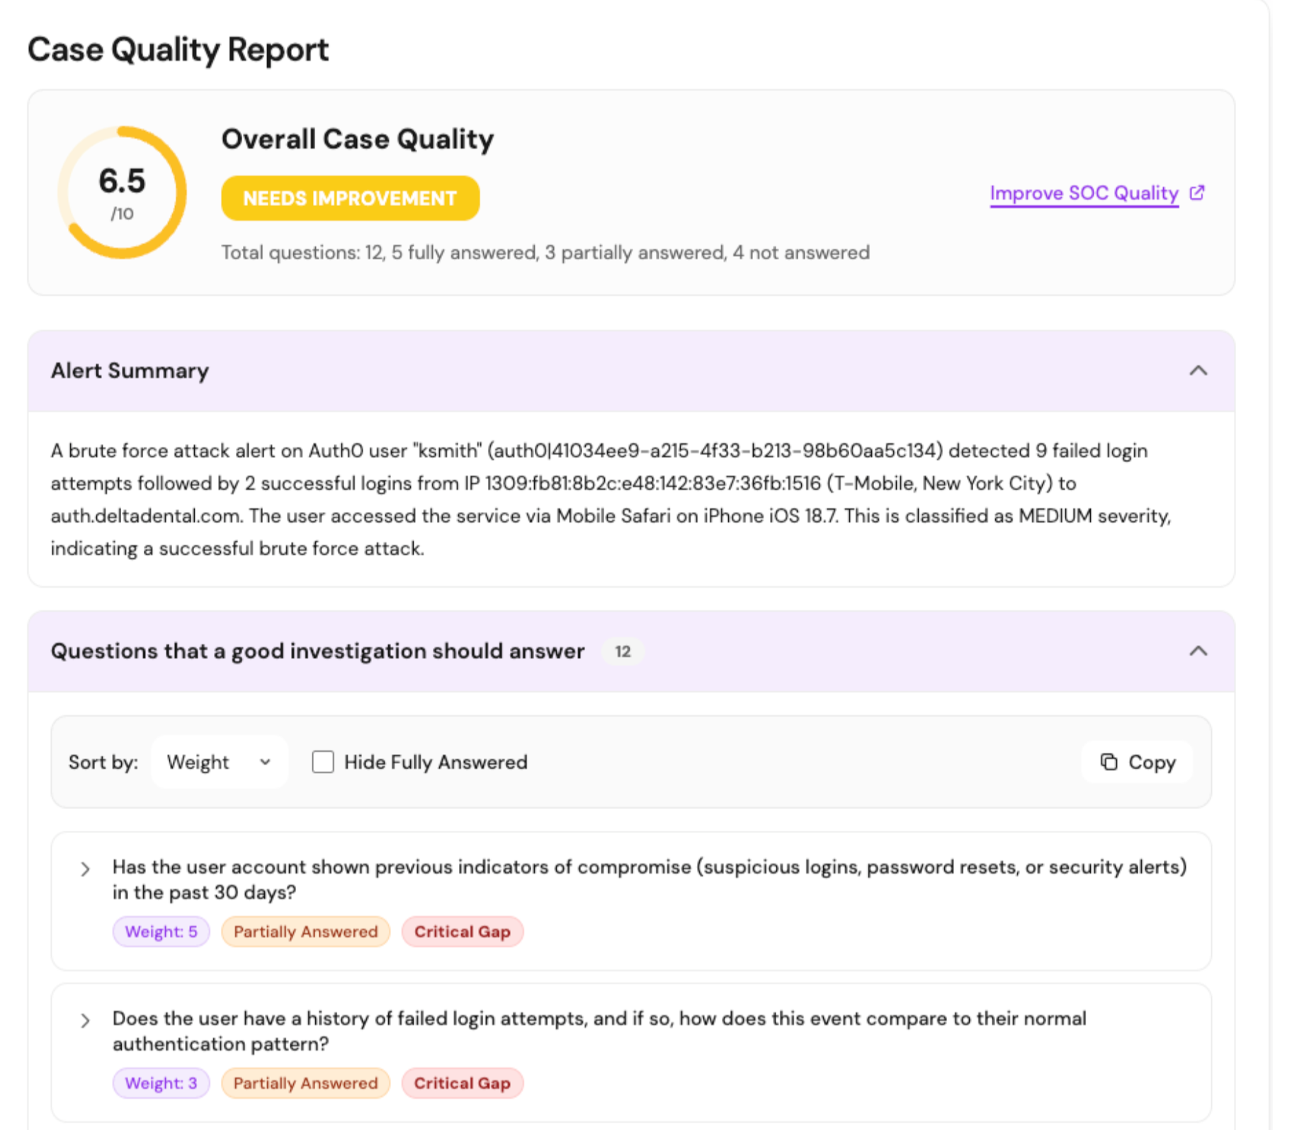Click Partially Answered tag on the first question
Image resolution: width=1292 pixels, height=1130 pixels.
(x=305, y=932)
